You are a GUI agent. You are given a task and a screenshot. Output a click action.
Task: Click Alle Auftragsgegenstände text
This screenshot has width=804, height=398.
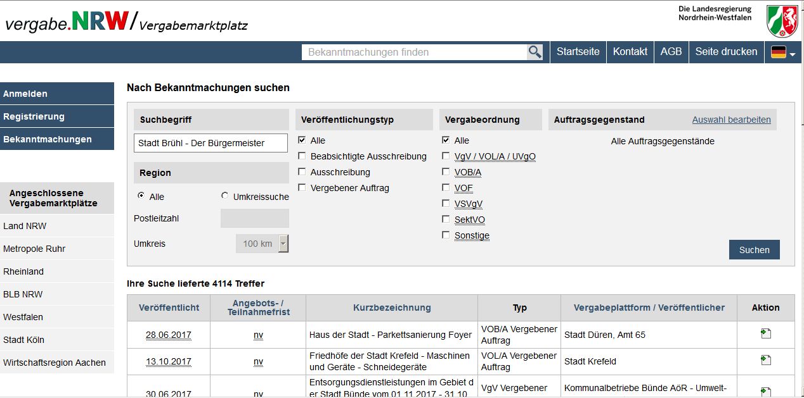(x=663, y=141)
